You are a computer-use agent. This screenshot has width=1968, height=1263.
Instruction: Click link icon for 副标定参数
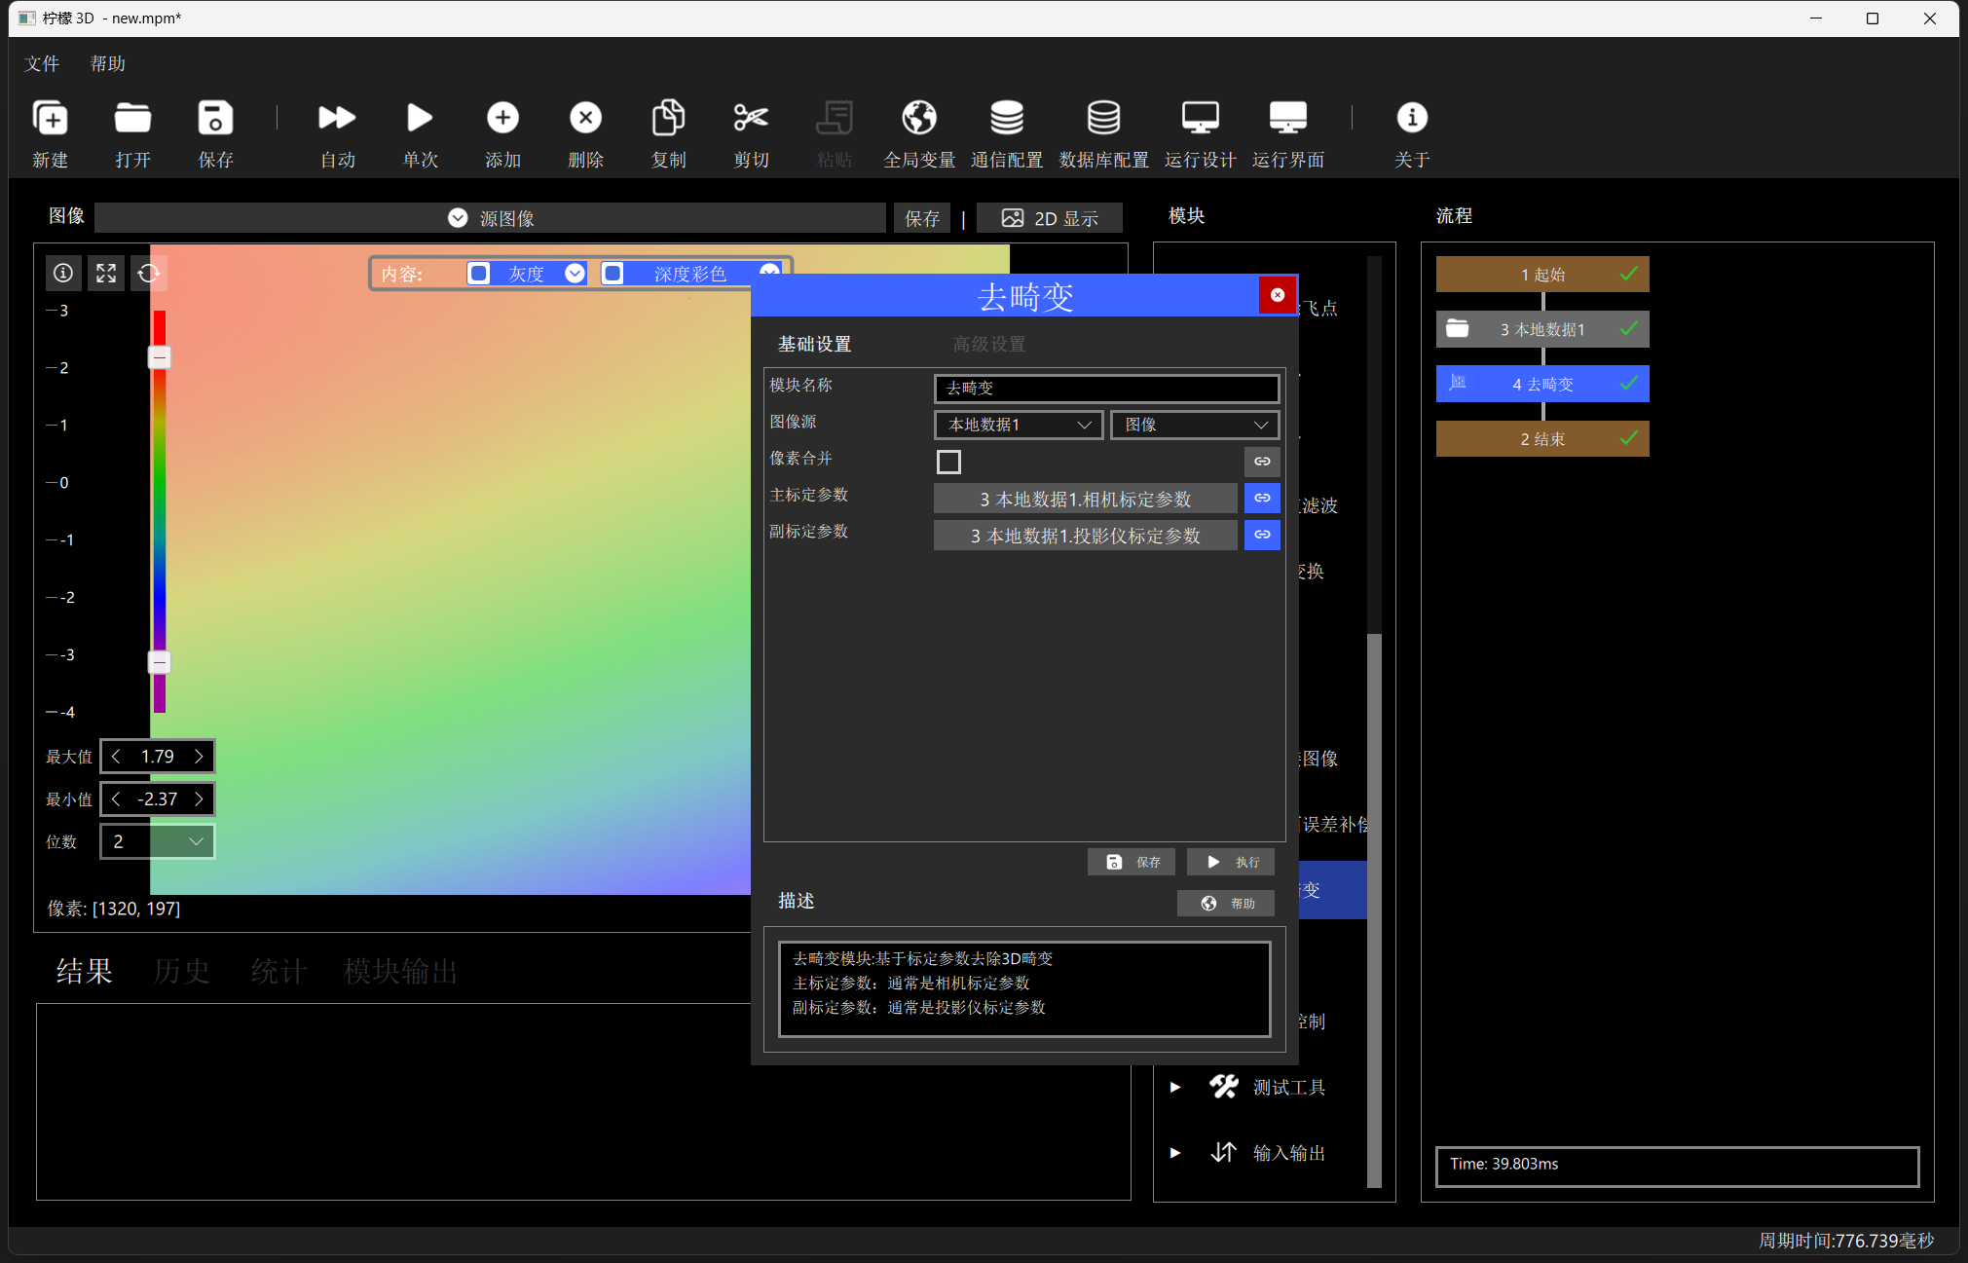point(1262,535)
